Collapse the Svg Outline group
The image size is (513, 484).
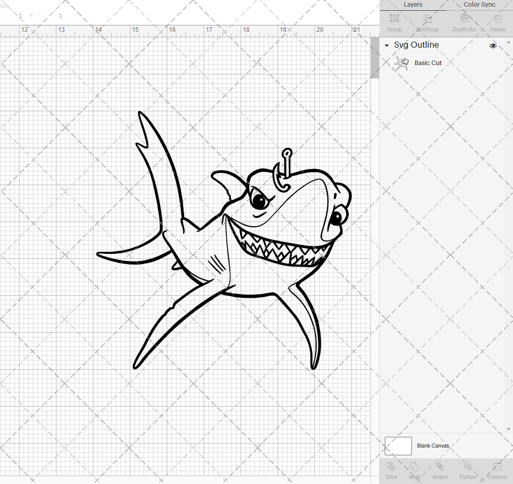pyautogui.click(x=386, y=46)
